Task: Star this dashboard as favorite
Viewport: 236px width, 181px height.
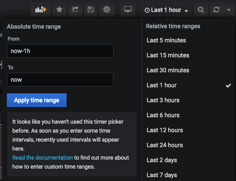Action: point(59,10)
